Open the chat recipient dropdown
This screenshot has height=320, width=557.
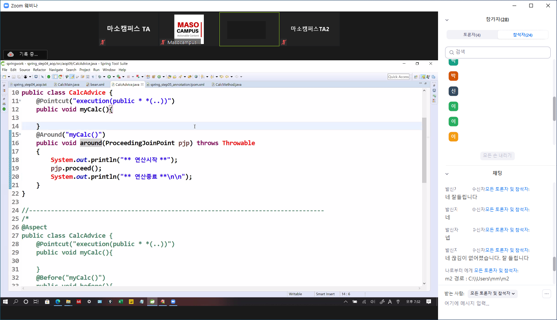click(x=493, y=293)
